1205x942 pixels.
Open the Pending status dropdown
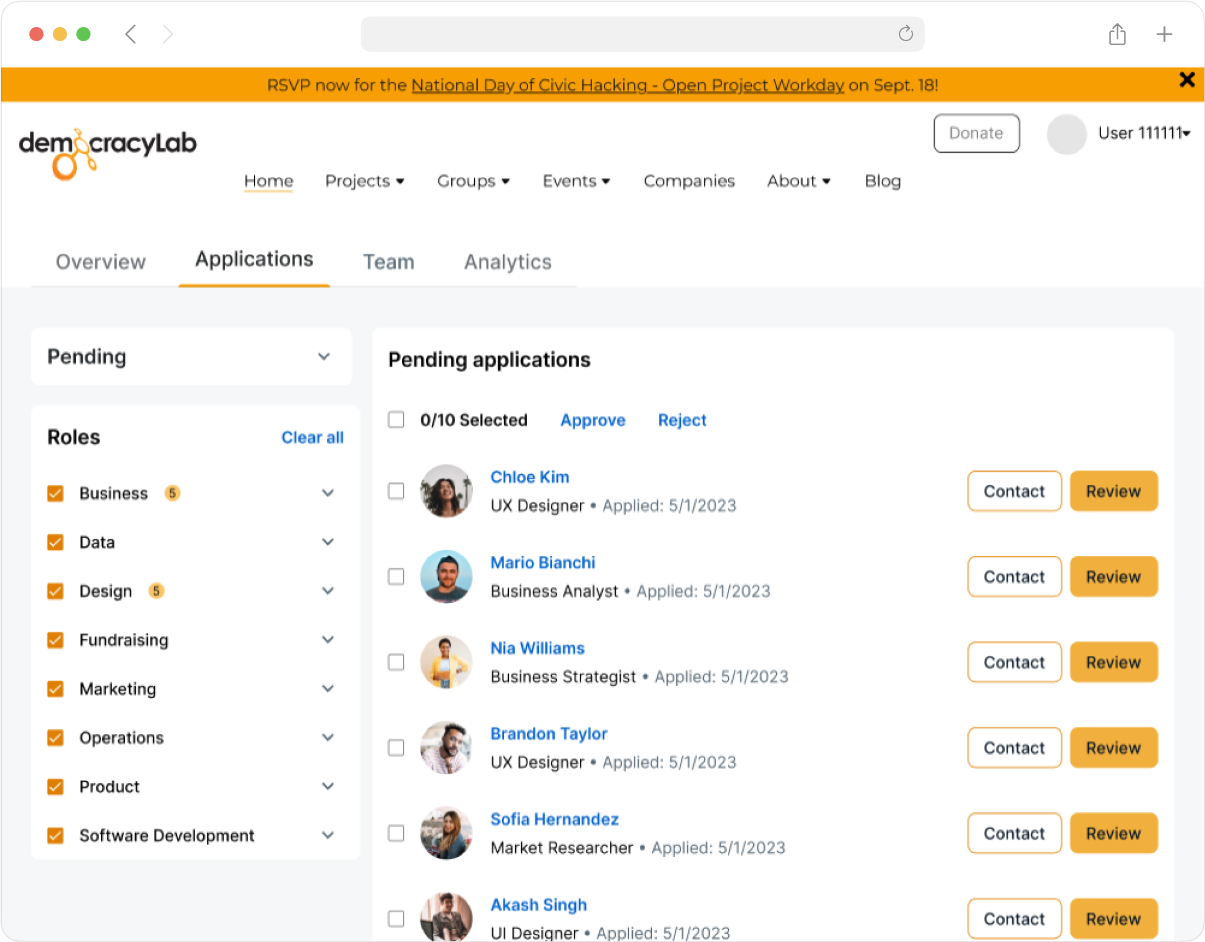click(x=192, y=357)
